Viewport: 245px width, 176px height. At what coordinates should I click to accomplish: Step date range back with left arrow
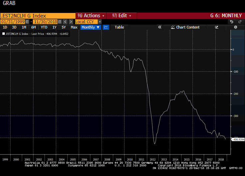(x=65, y=22)
